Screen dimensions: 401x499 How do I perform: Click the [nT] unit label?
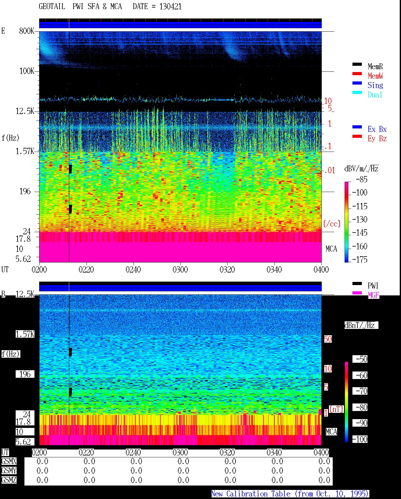coord(336,409)
